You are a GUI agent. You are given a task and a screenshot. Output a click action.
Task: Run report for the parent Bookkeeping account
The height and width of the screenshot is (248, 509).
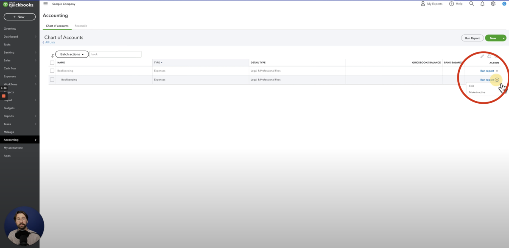tap(487, 71)
